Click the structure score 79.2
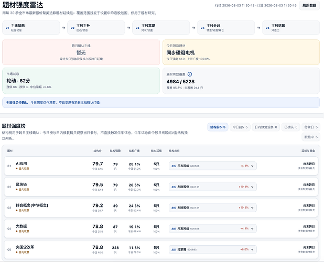The image size is (324, 262). pos(98,205)
